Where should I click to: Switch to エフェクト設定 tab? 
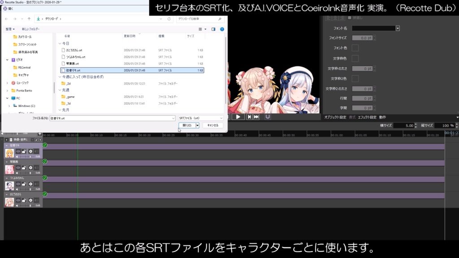pos(367,117)
